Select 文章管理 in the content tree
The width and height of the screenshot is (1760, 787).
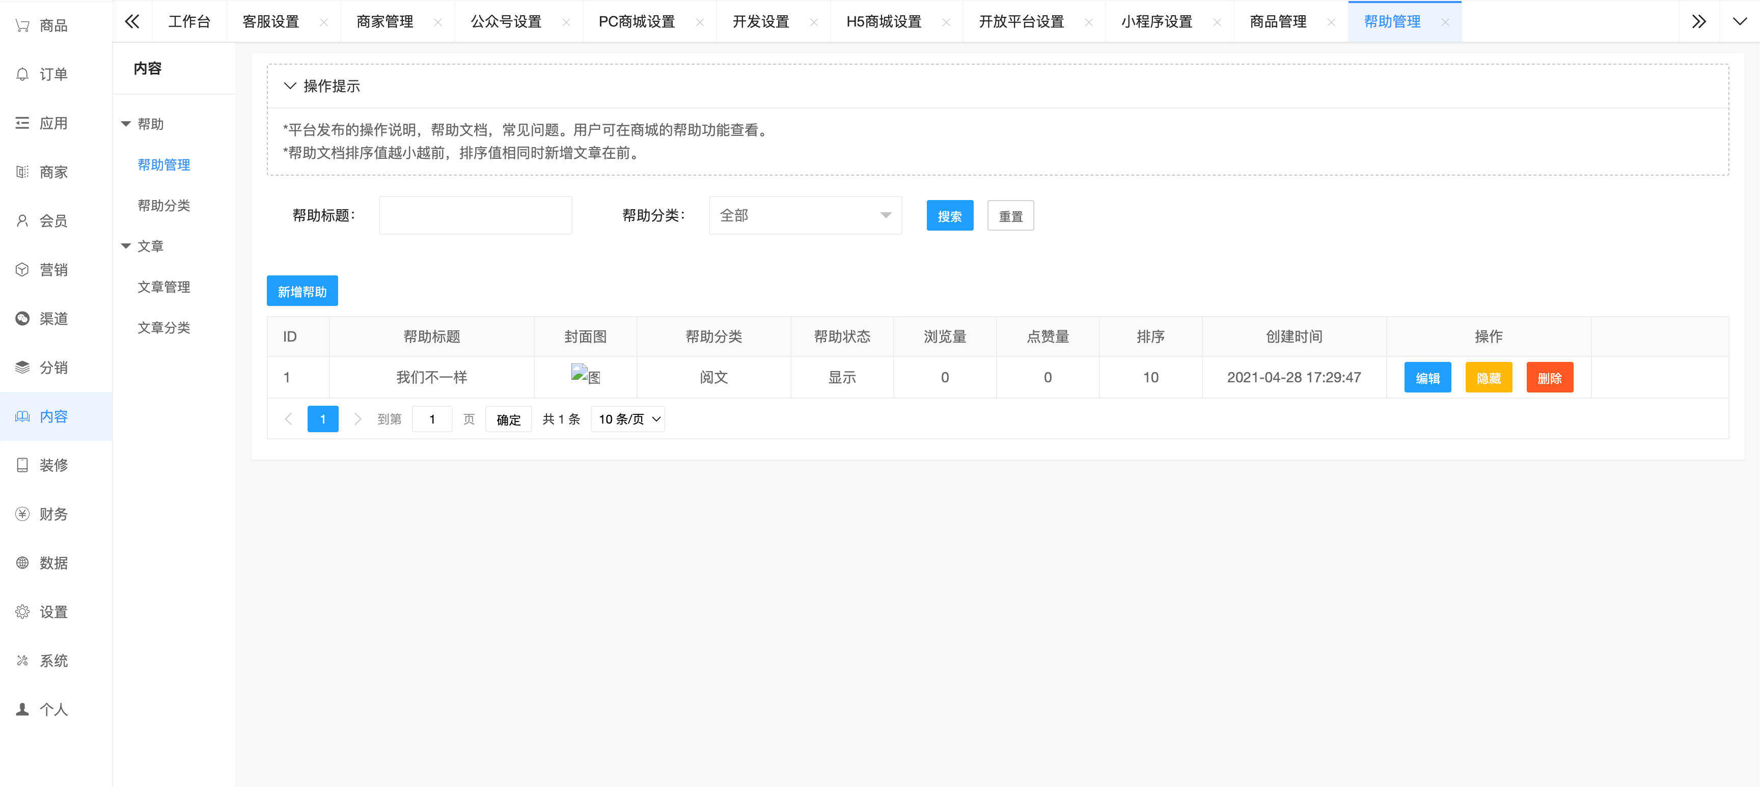(164, 287)
